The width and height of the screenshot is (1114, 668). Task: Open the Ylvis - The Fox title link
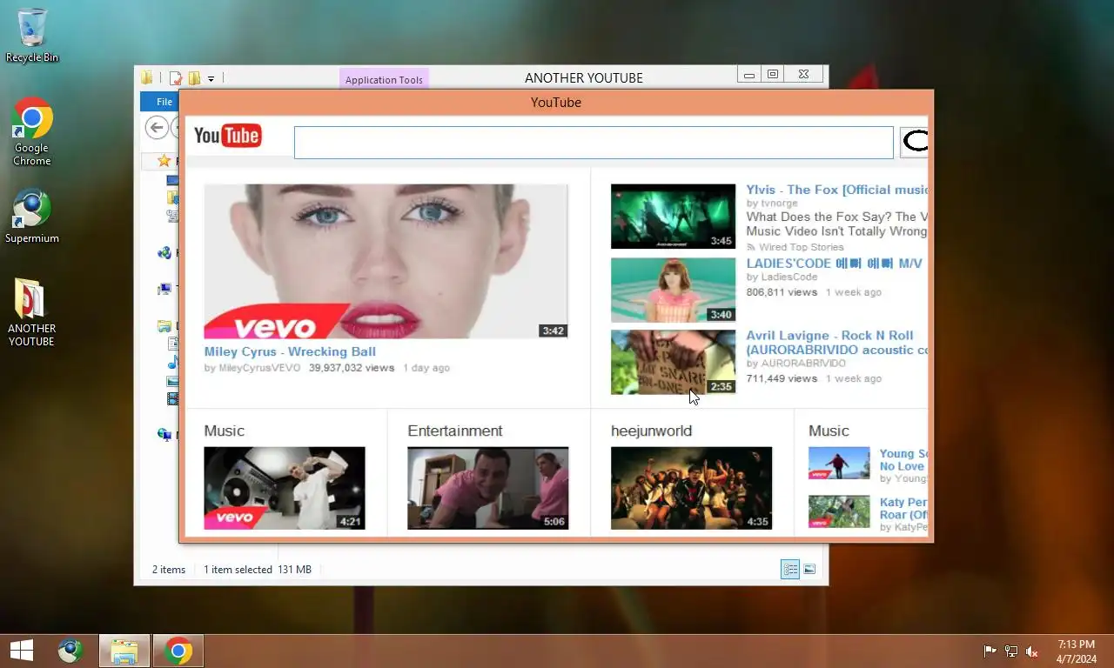pos(836,190)
